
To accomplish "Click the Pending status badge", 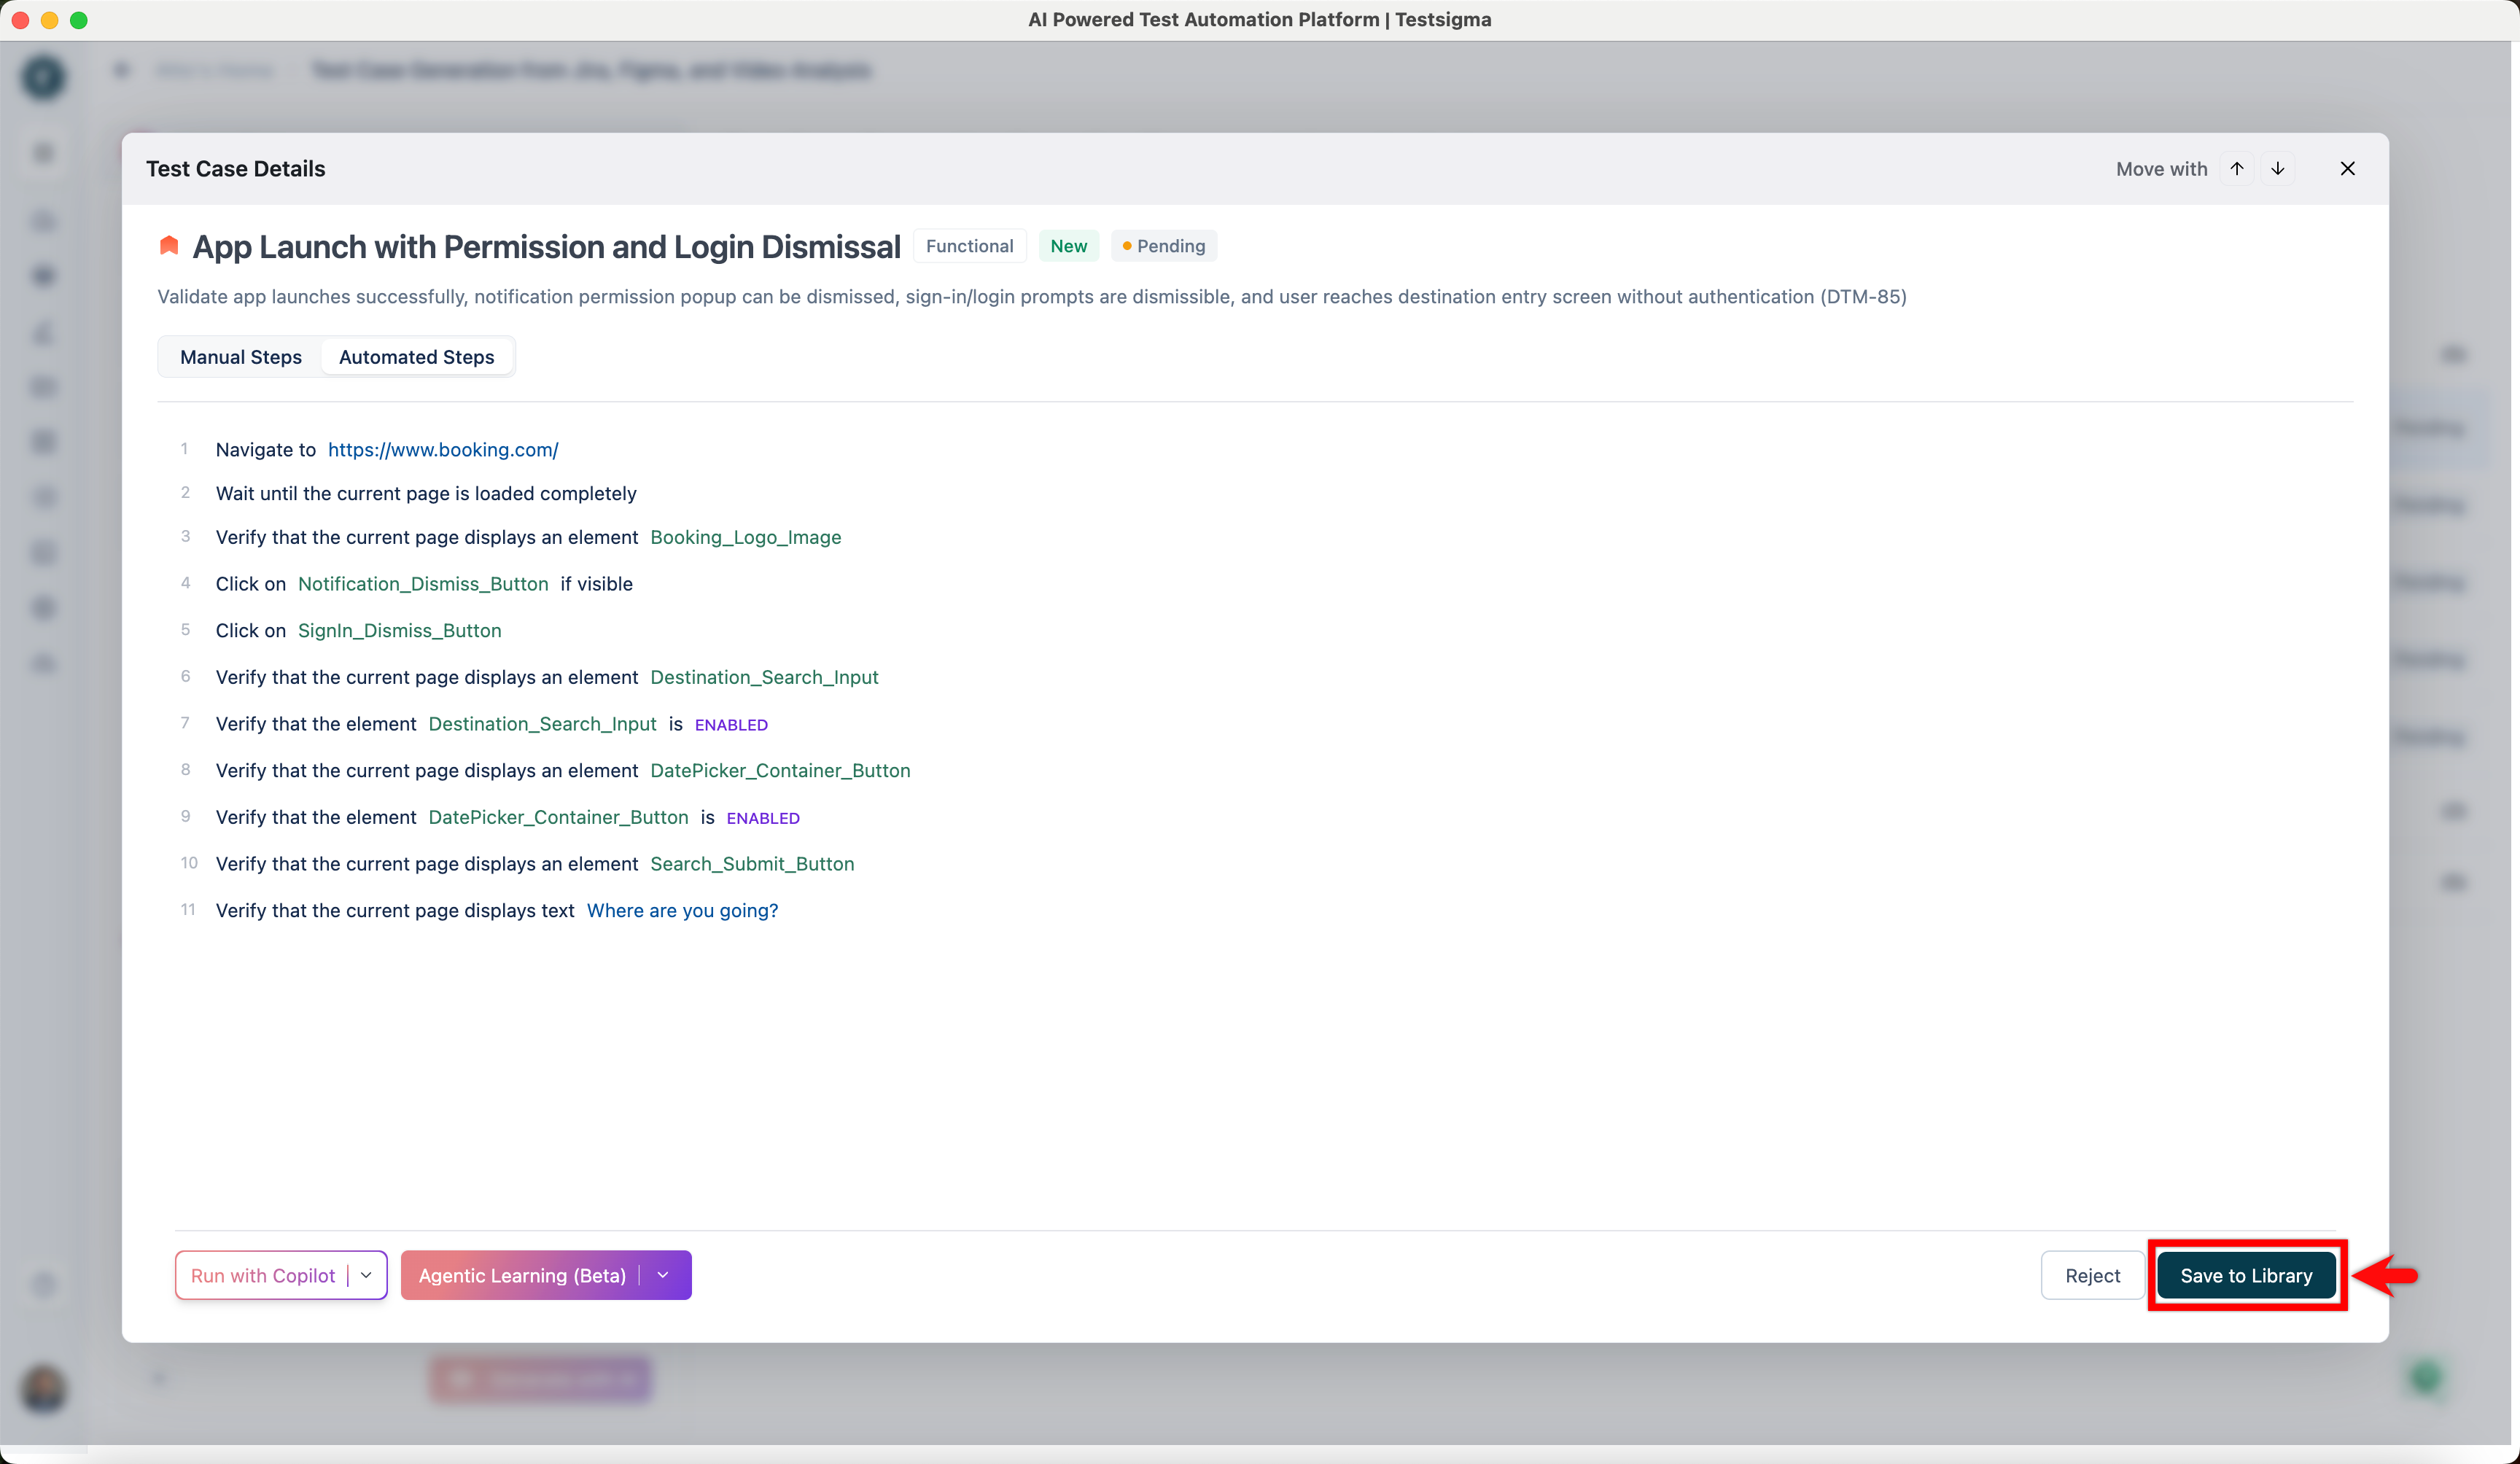I will pos(1163,246).
